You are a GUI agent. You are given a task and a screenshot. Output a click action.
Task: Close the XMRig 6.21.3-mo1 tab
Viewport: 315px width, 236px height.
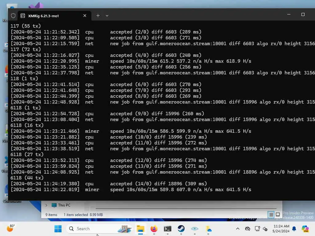85,15
